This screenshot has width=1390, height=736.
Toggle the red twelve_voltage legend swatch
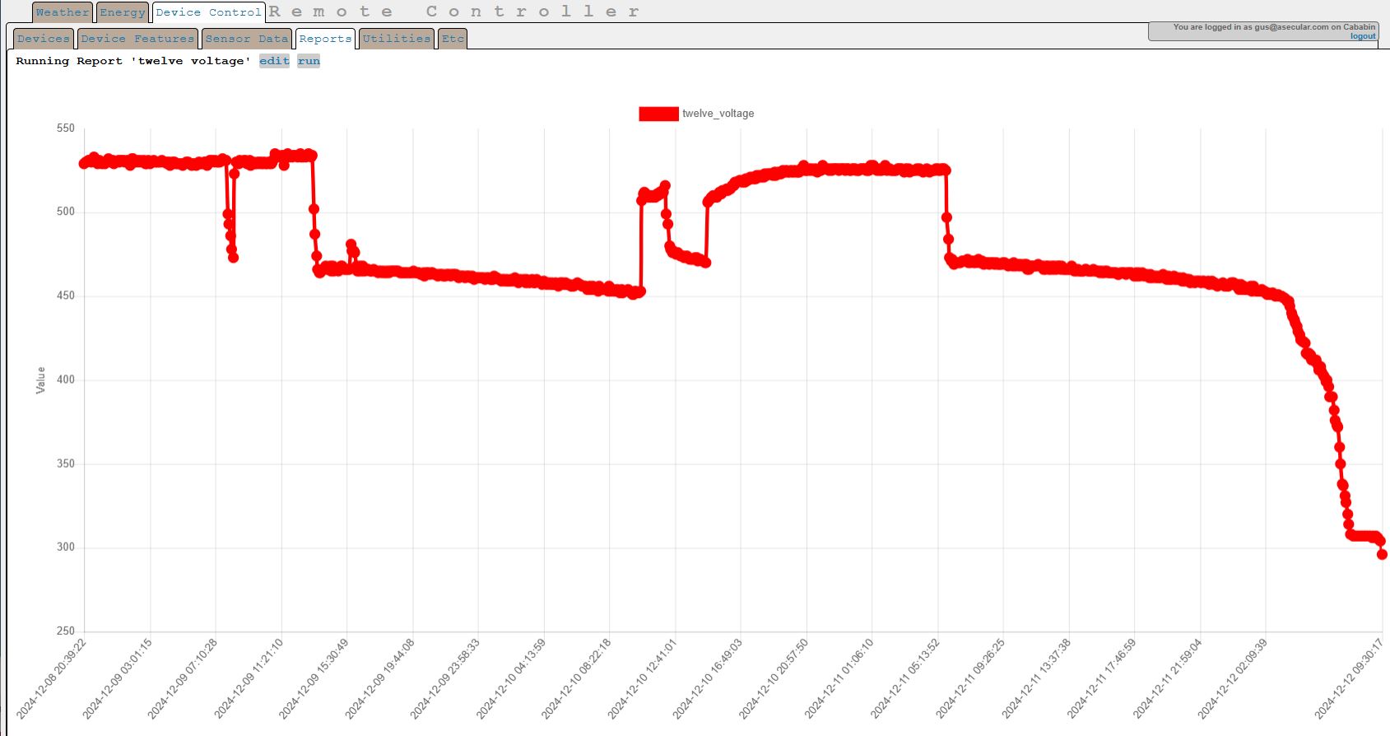tap(658, 114)
